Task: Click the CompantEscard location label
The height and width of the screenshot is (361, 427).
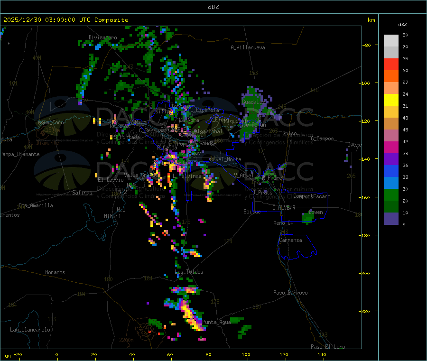Action: [x=312, y=196]
